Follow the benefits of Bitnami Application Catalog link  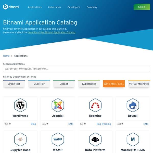tap(52, 33)
